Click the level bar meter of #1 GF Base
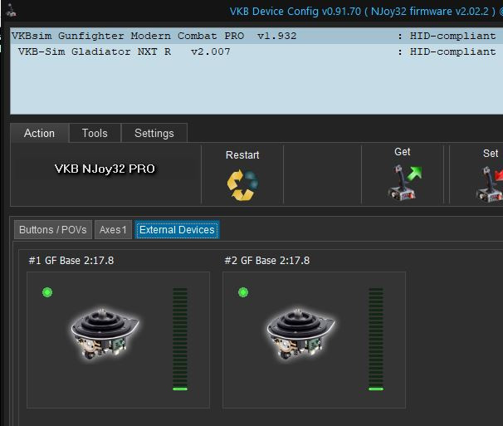Viewport: 503px width, 426px height. pos(180,340)
